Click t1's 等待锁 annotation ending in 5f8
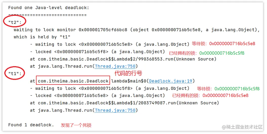Screen dimensions: 267x134 (228, 89)
